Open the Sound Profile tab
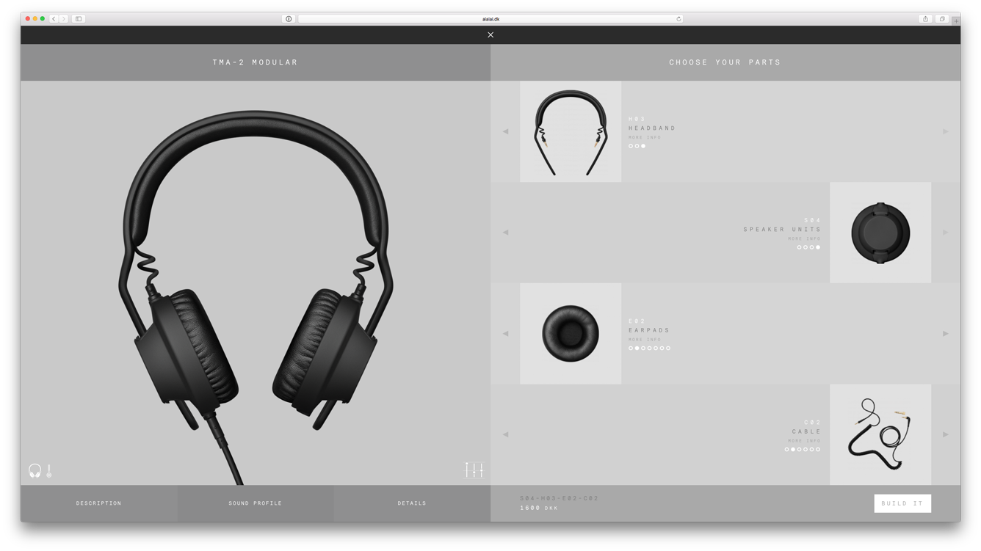Viewport: 981px width, 551px height. [x=256, y=503]
